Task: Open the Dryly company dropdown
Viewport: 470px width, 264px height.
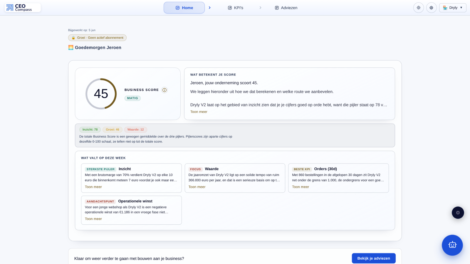Action: click(x=453, y=8)
